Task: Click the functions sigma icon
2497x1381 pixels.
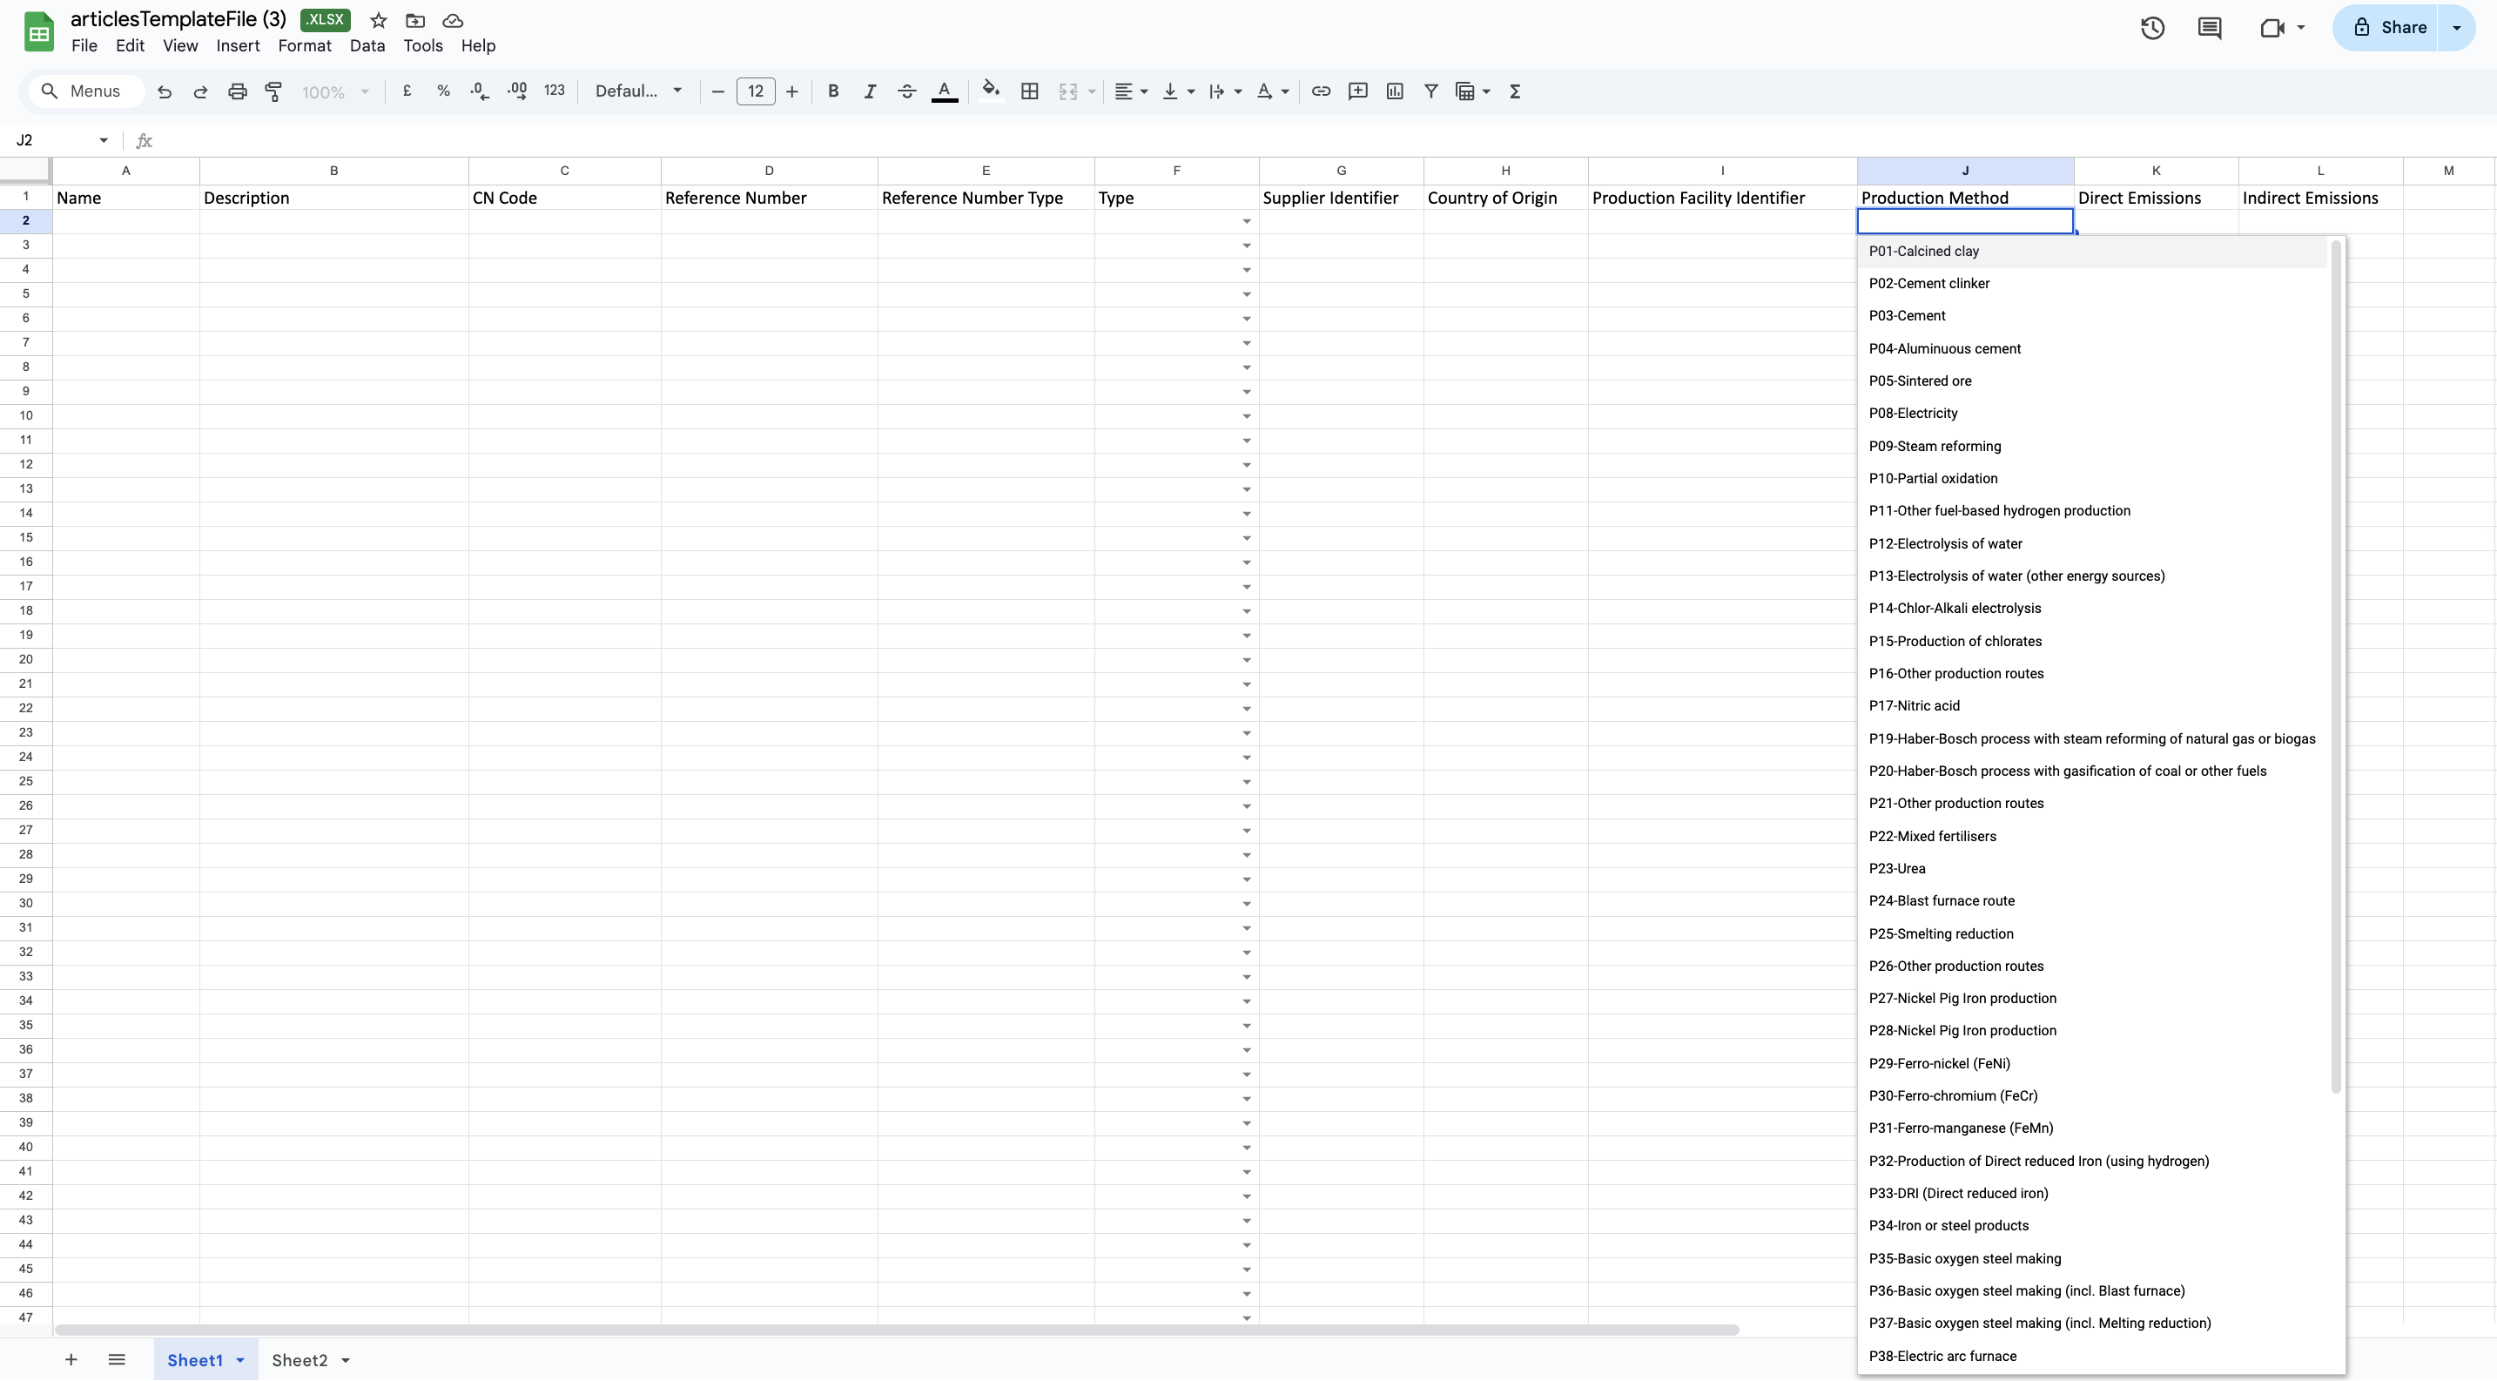Action: pyautogui.click(x=1514, y=91)
